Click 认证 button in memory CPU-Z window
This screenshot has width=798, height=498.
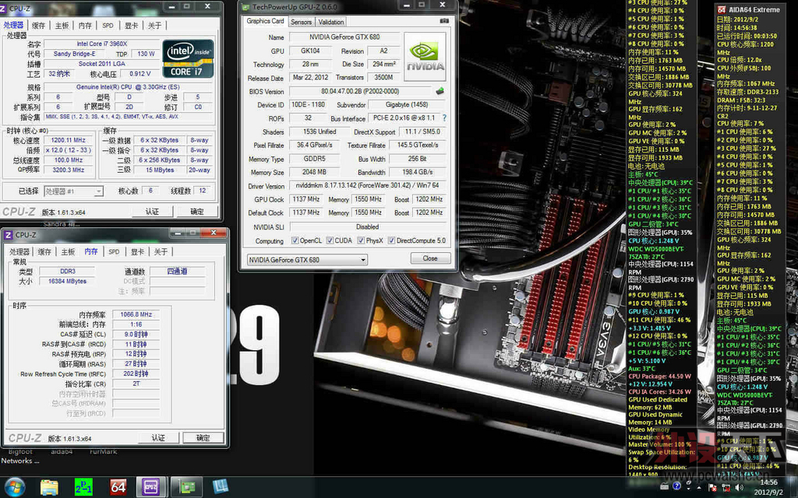[158, 437]
